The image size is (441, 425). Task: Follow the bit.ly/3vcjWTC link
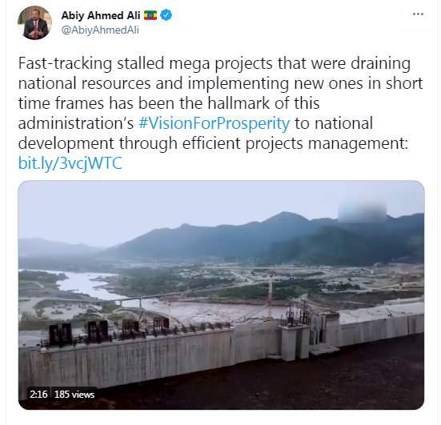pyautogui.click(x=70, y=163)
